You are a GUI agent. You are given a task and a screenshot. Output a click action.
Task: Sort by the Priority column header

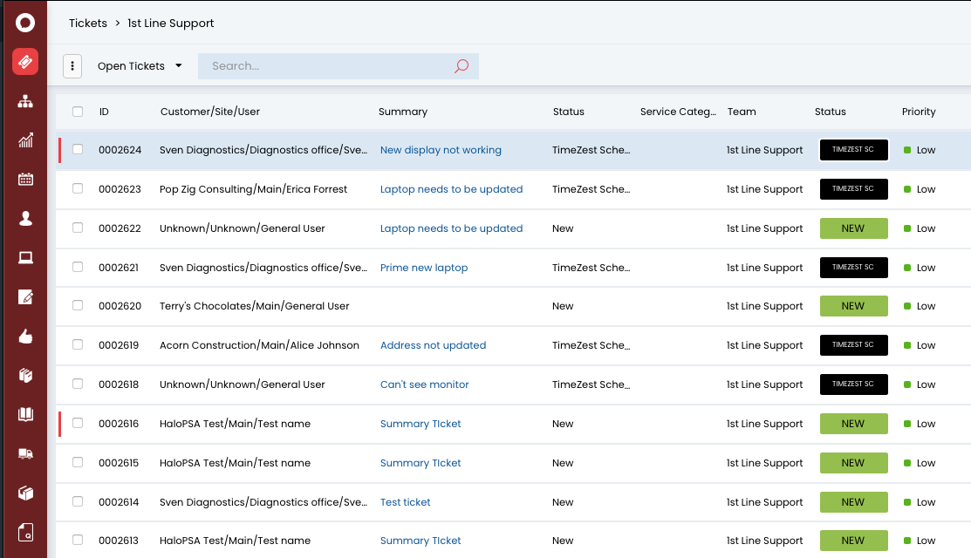pyautogui.click(x=919, y=112)
